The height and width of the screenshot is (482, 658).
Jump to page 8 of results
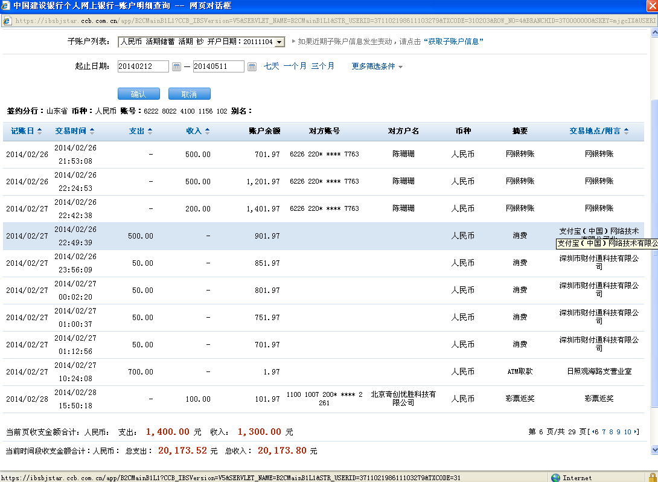610,432
